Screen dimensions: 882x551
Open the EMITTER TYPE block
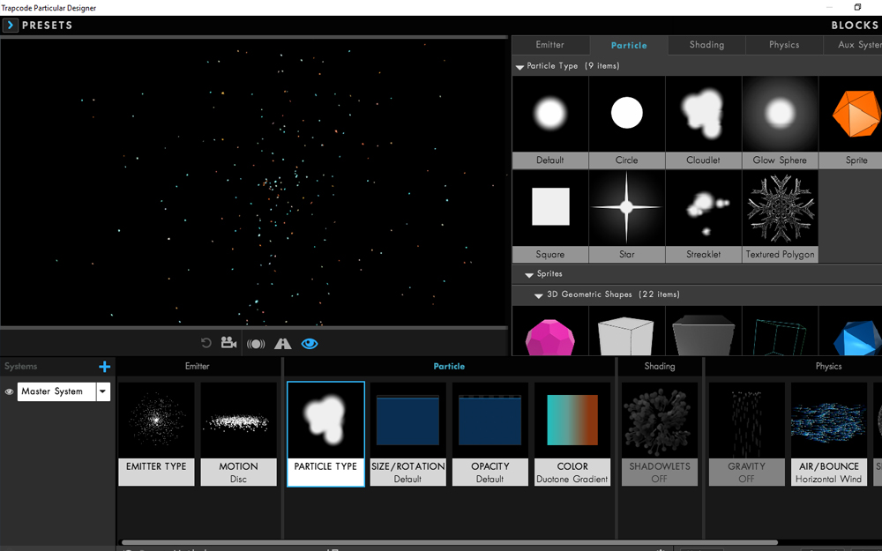coord(156,434)
